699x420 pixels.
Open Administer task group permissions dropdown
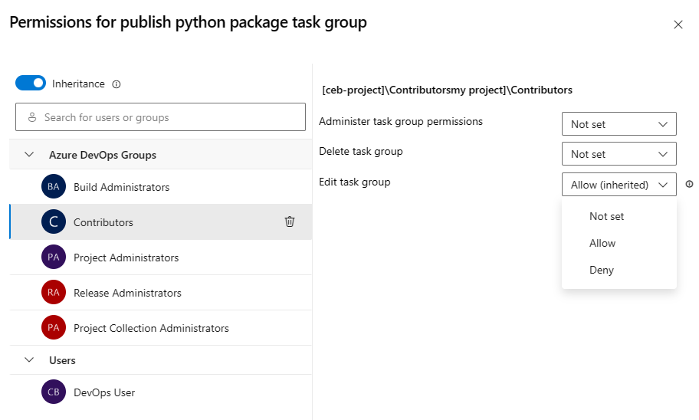pyautogui.click(x=619, y=124)
